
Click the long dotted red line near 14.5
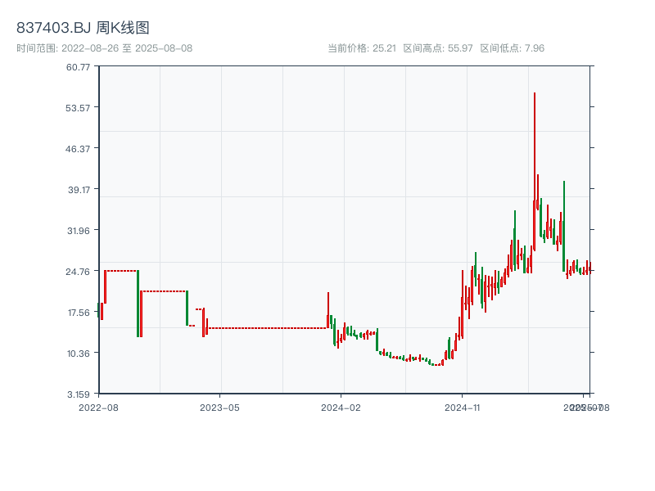268,328
